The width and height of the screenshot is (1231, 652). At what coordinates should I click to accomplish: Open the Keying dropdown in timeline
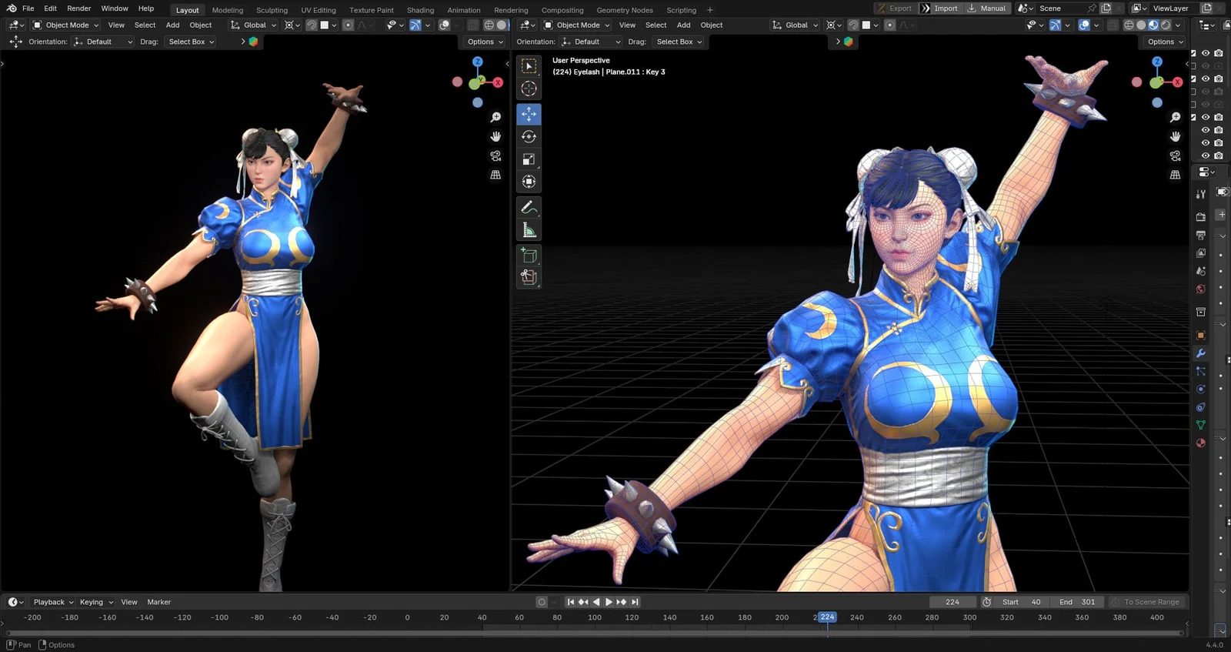(96, 602)
